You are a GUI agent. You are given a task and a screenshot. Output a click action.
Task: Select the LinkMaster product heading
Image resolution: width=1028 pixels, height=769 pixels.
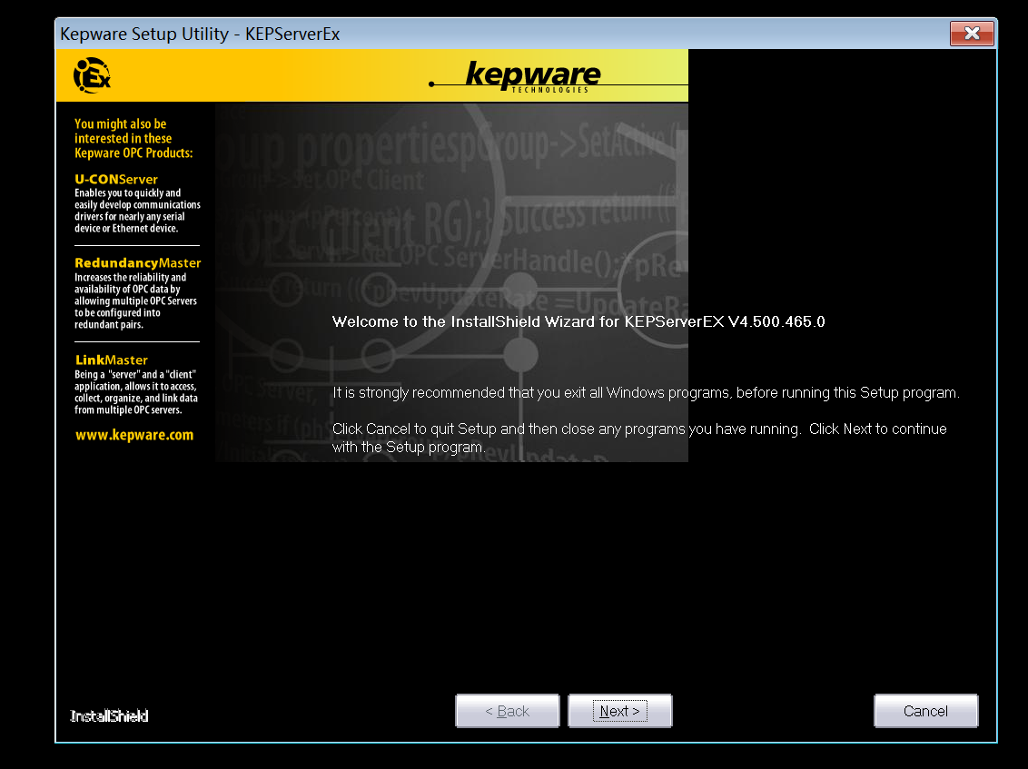[111, 360]
